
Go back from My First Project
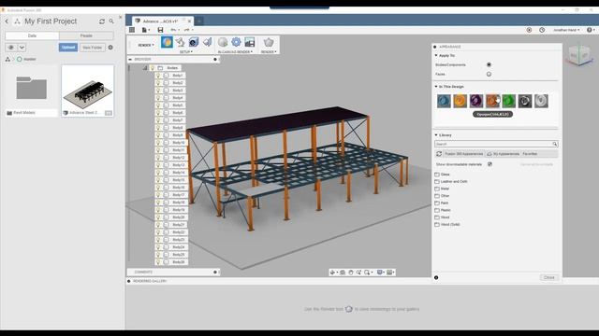pos(7,21)
